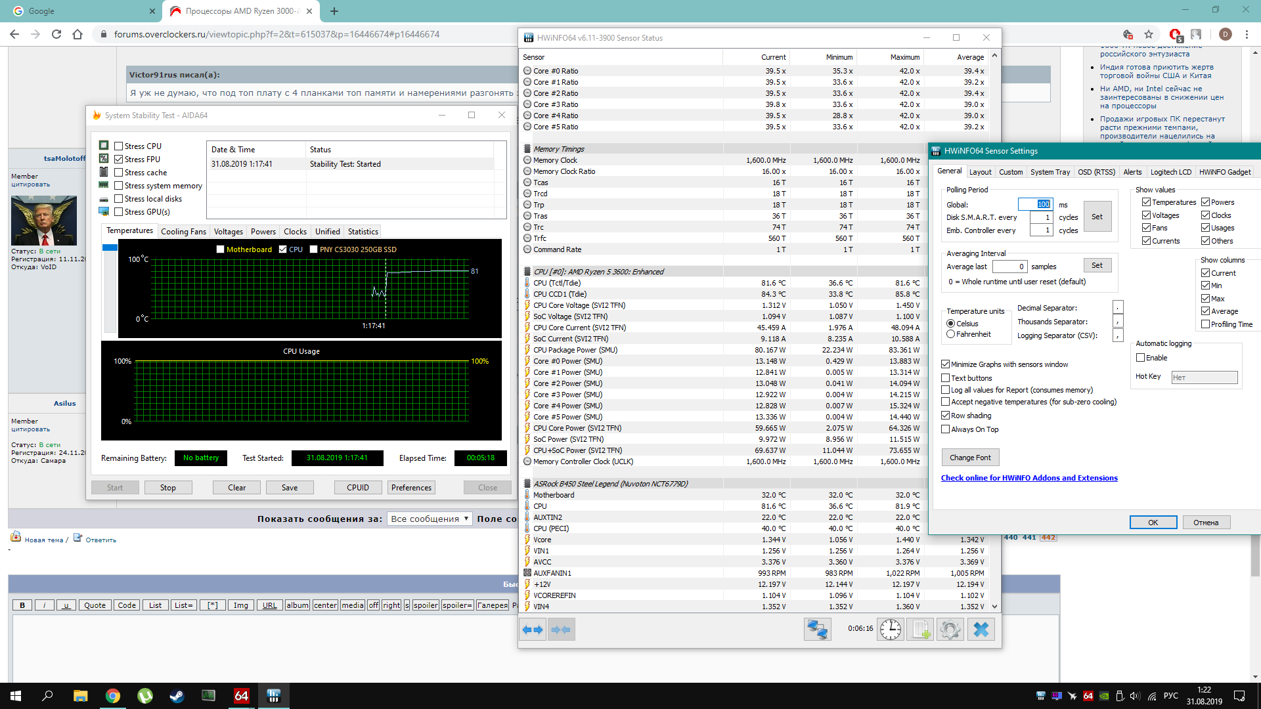Enable the Stress CPU checkbox
Image resolution: width=1261 pixels, height=709 pixels.
pos(119,146)
